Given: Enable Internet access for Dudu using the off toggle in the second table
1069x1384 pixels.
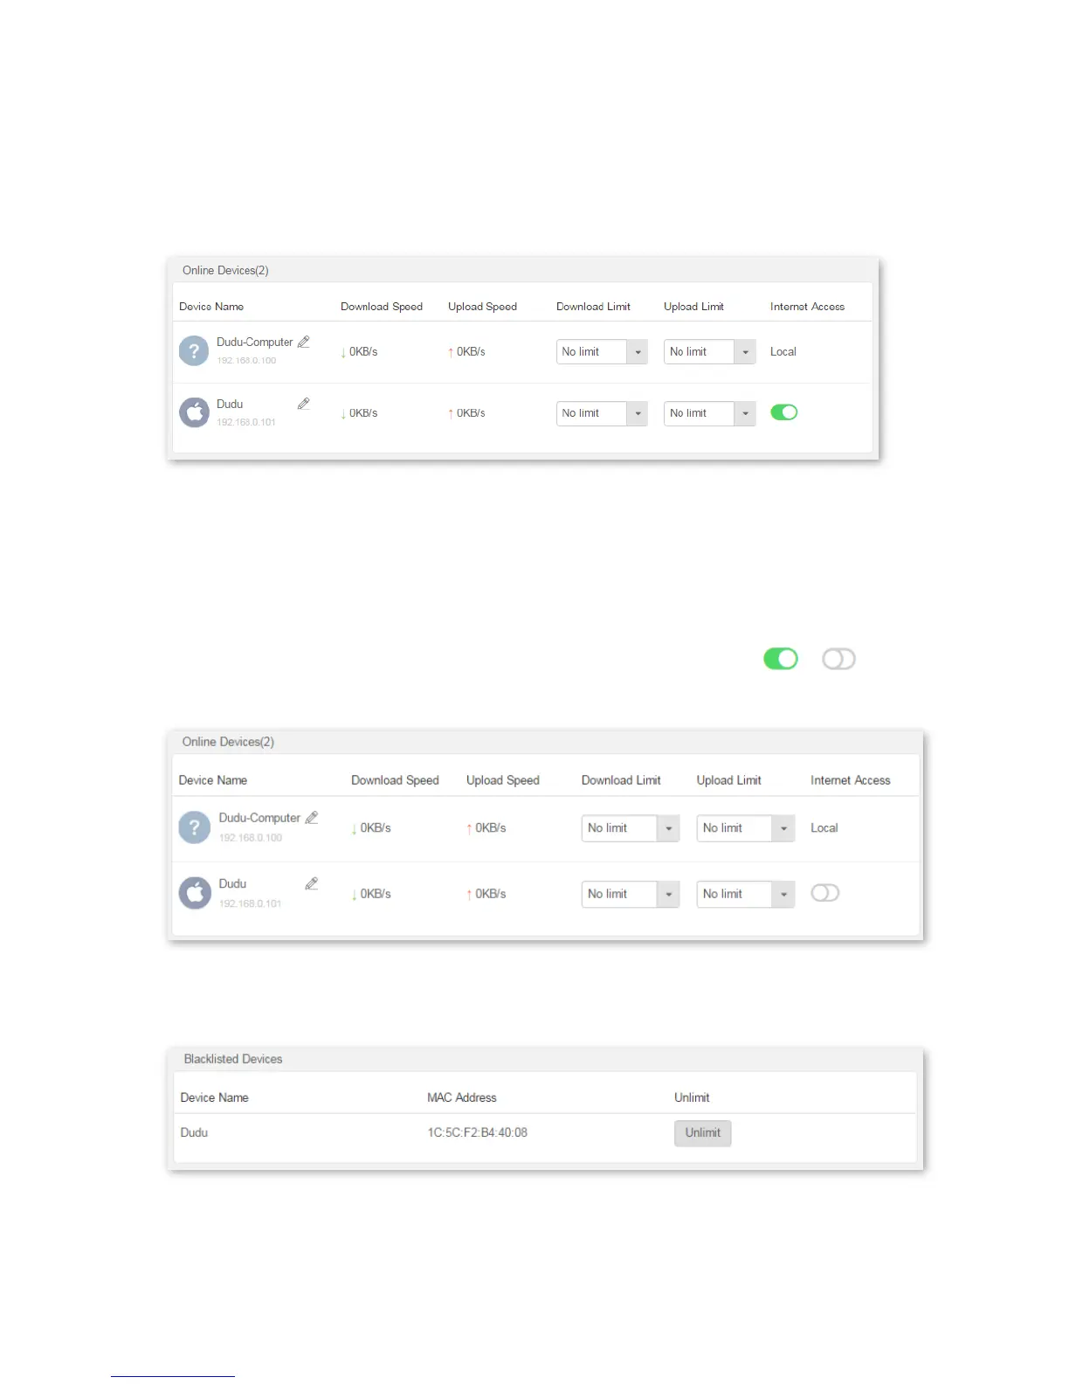Looking at the screenshot, I should pyautogui.click(x=825, y=893).
